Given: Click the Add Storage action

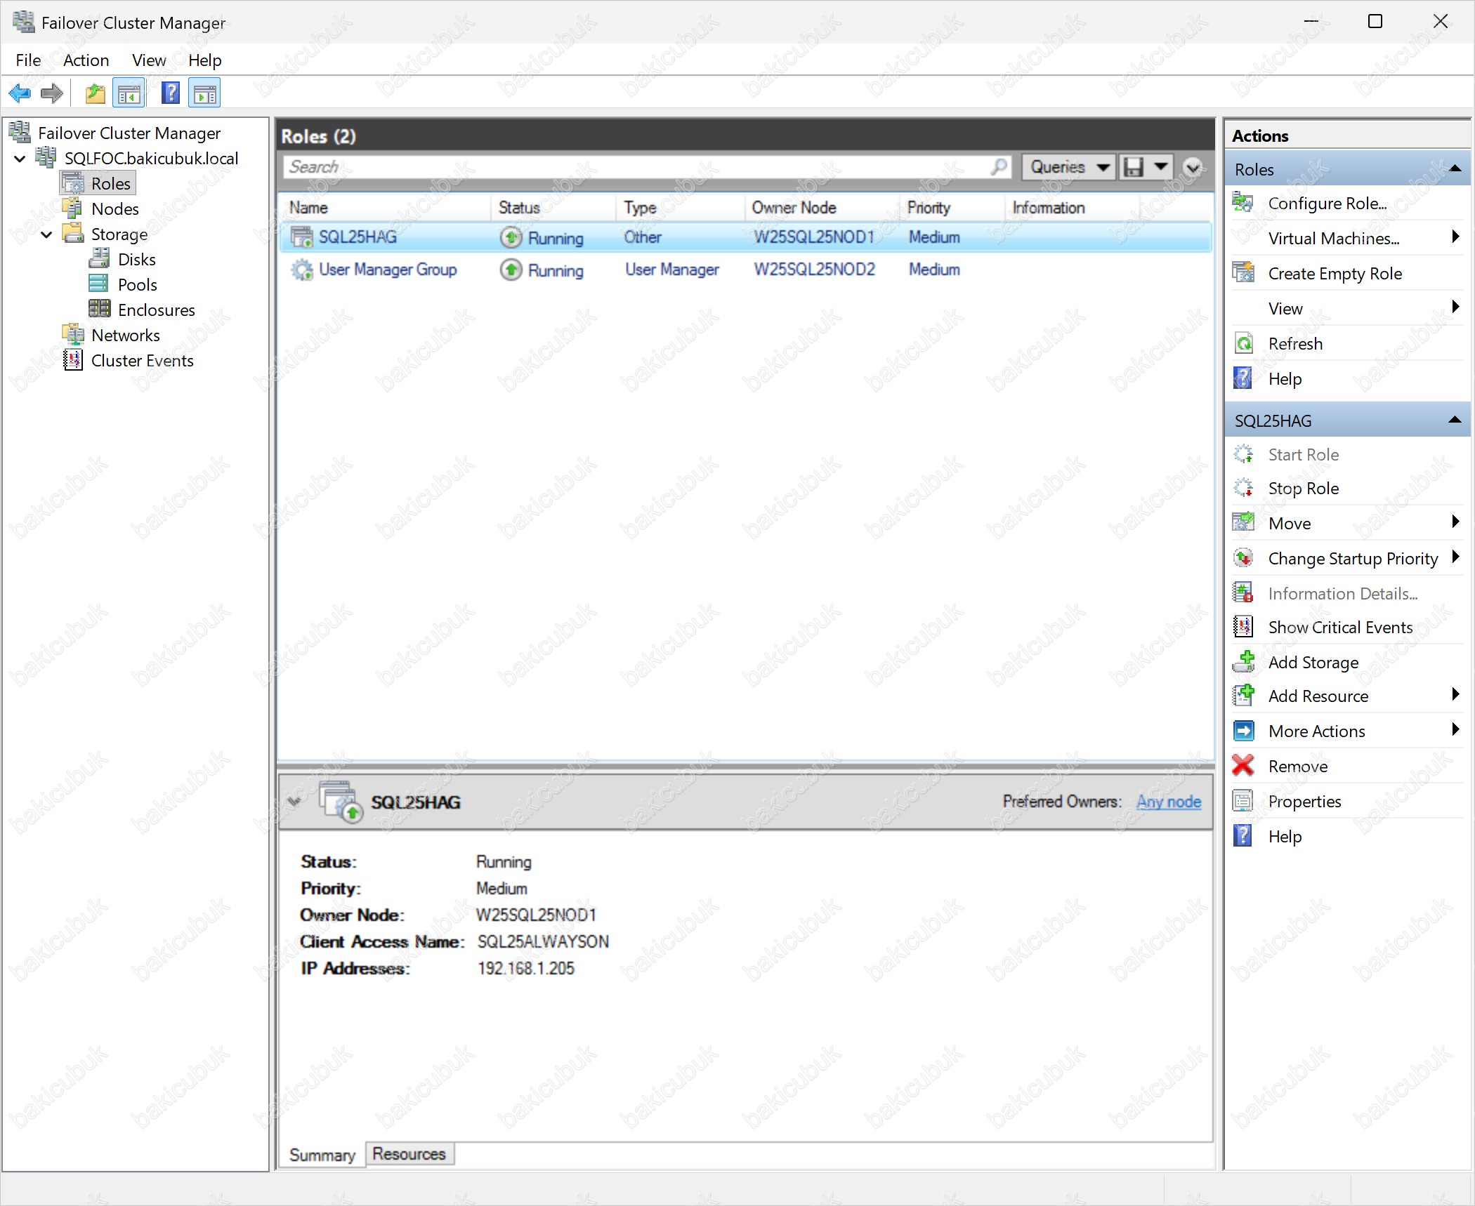Looking at the screenshot, I should coord(1313,662).
